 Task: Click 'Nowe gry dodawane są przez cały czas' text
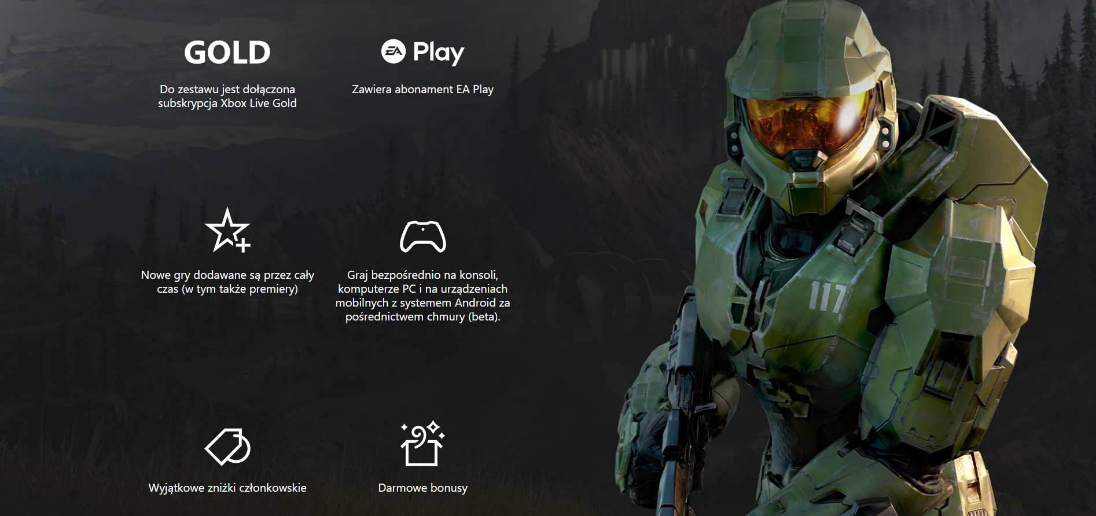(227, 282)
